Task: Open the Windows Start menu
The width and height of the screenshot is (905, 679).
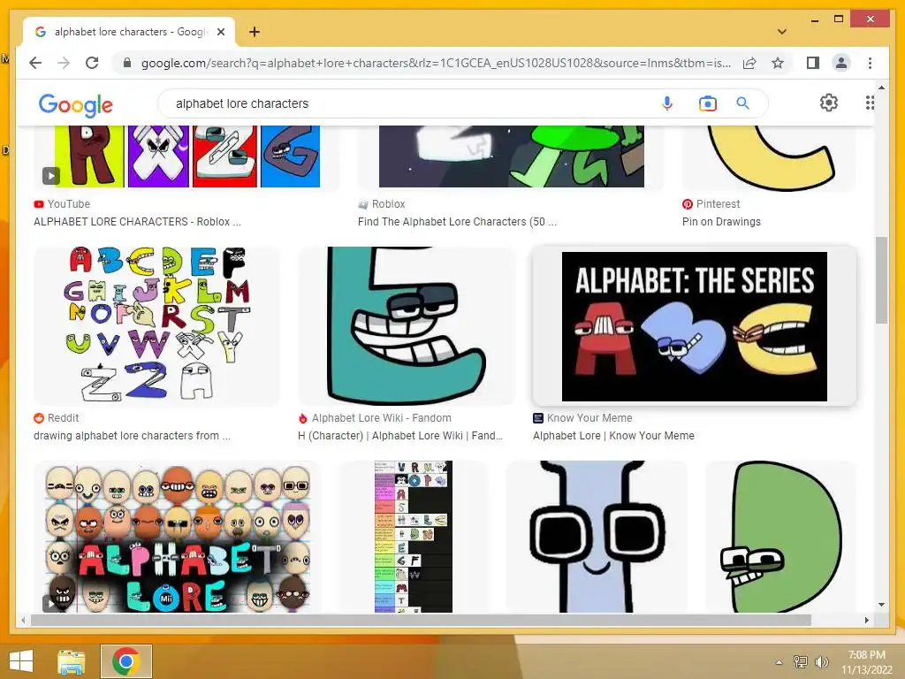Action: click(x=21, y=661)
